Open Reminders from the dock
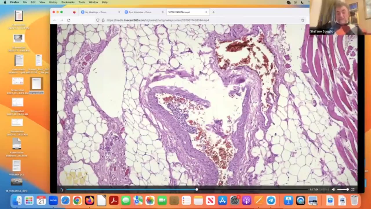The width and height of the screenshot is (371, 209). 186,200
